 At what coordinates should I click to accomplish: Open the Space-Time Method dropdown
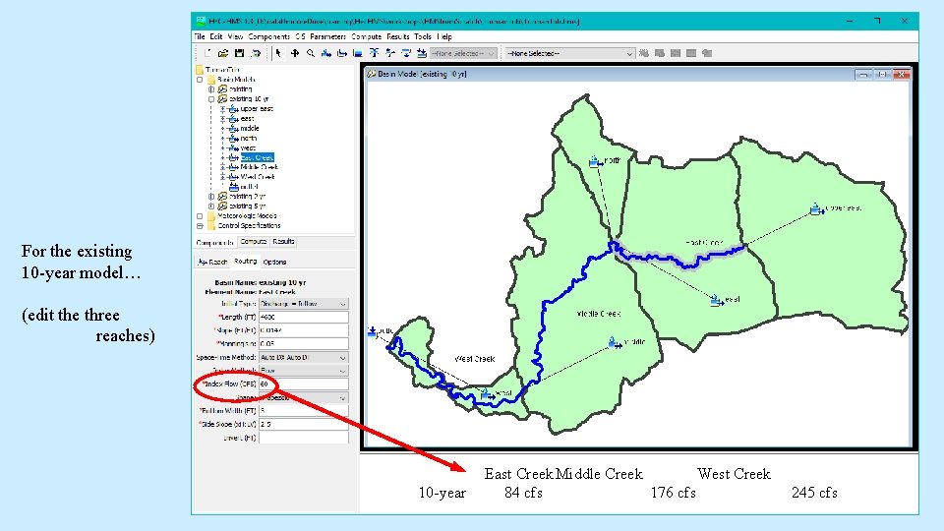coord(304,357)
